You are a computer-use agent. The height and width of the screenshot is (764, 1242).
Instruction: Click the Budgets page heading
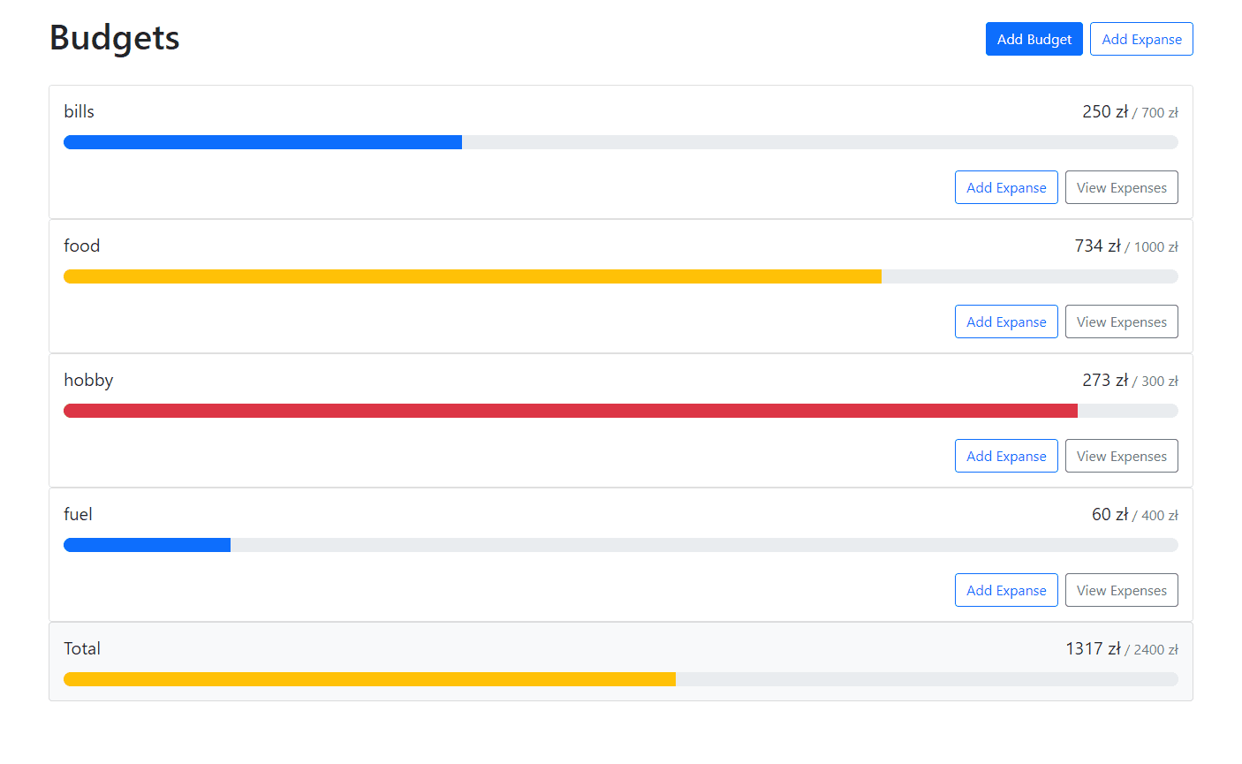(x=115, y=38)
